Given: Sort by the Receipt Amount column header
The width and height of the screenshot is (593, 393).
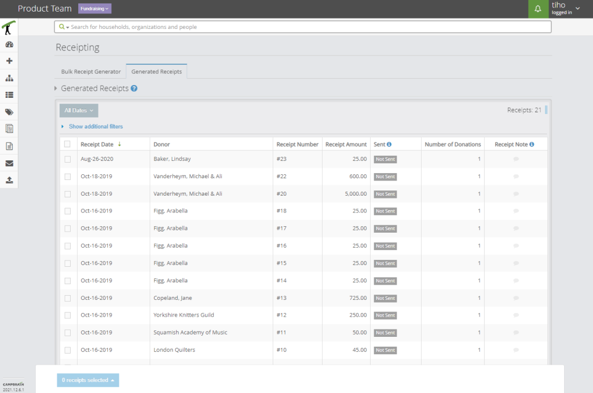Looking at the screenshot, I should tap(346, 144).
